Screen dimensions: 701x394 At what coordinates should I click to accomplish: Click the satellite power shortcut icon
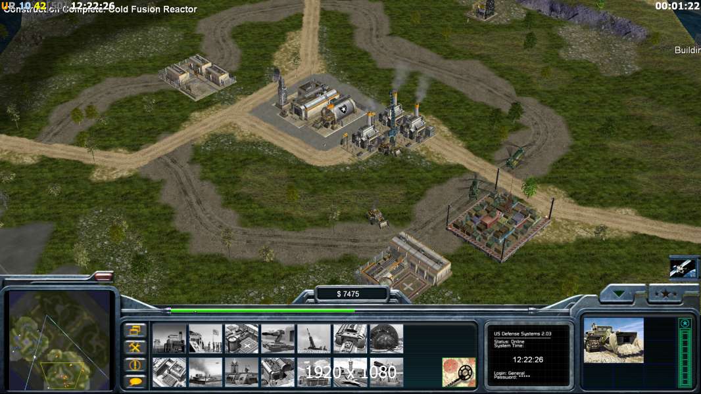point(683,268)
